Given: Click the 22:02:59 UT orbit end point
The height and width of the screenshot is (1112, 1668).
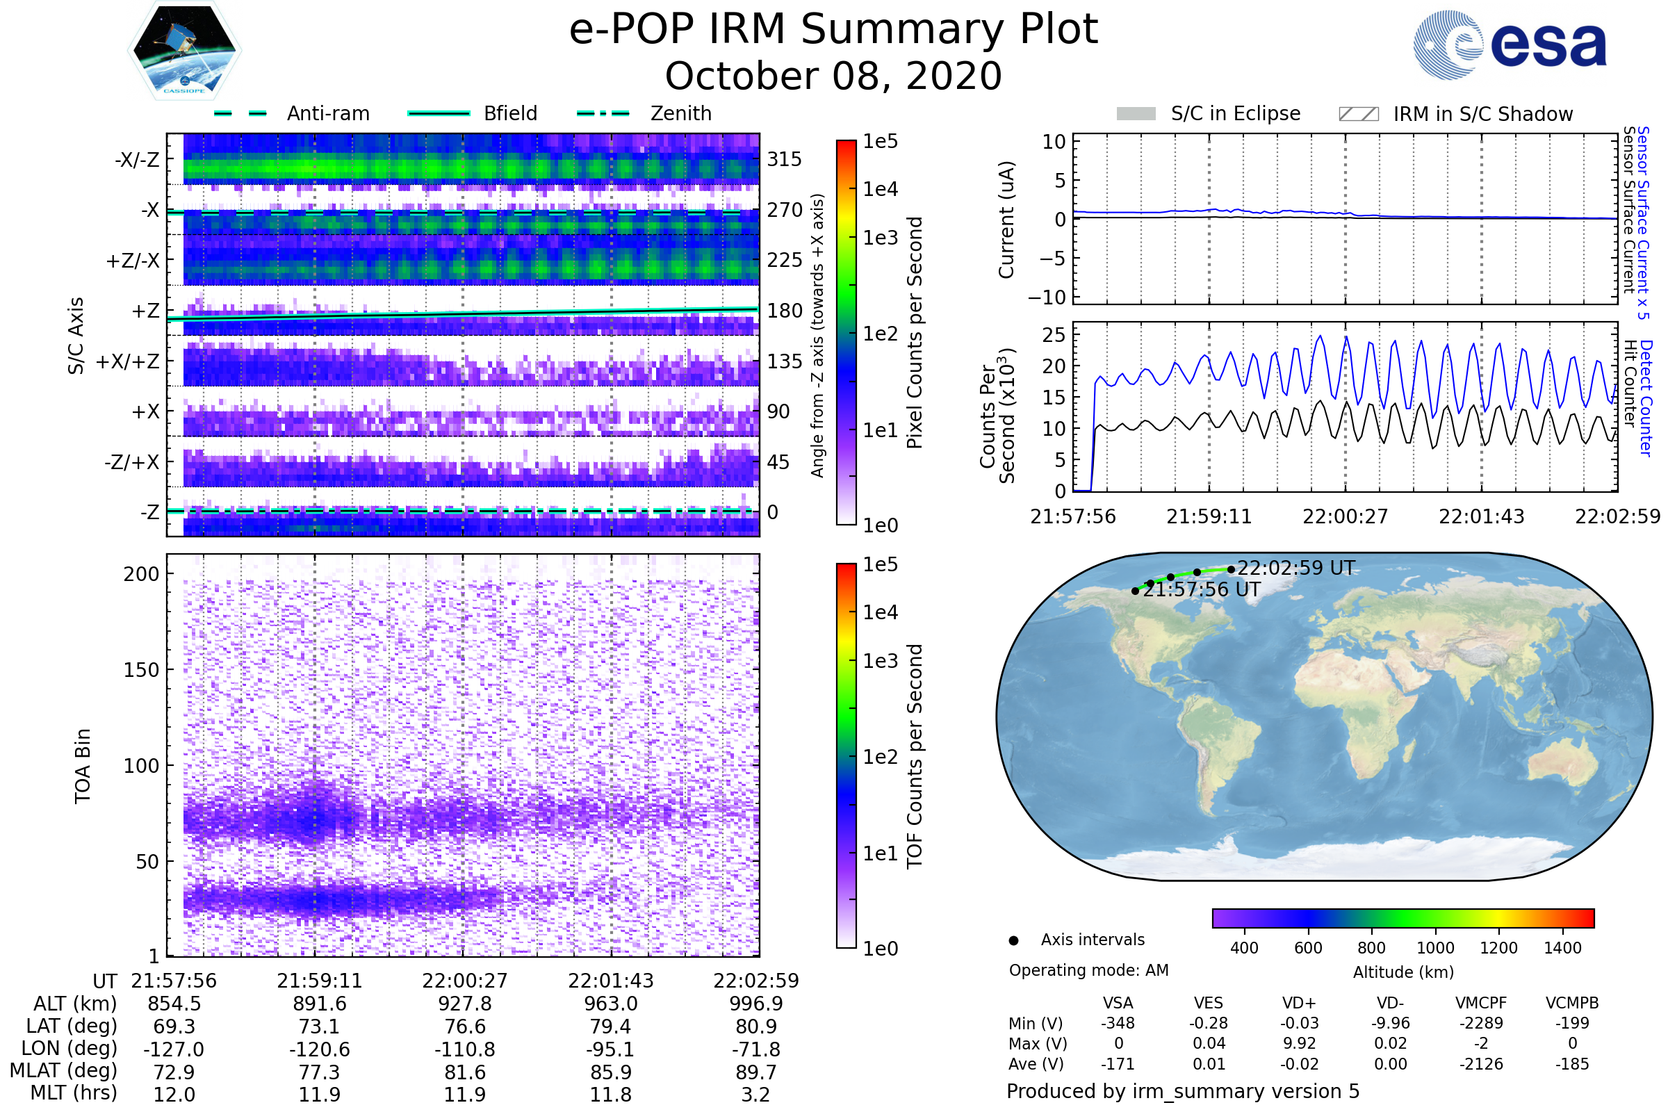Looking at the screenshot, I should click(1231, 569).
